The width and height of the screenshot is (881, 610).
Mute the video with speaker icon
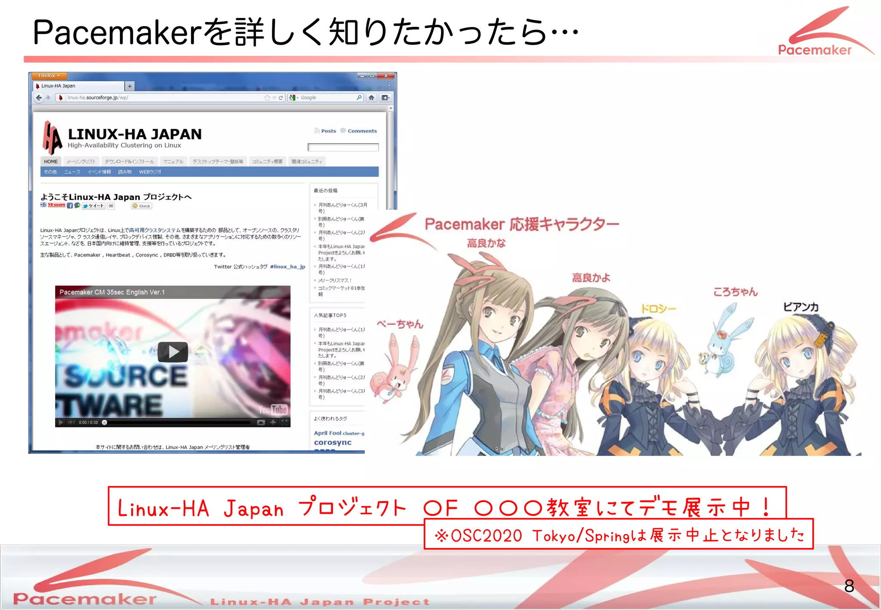click(x=71, y=422)
